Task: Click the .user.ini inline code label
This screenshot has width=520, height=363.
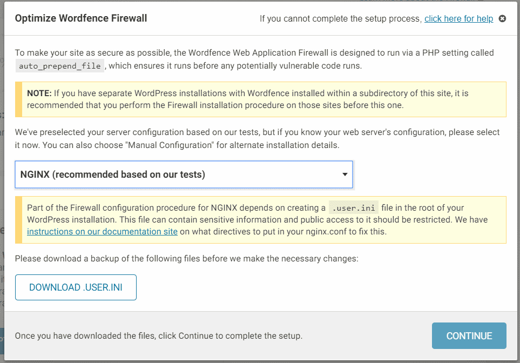Action: click(354, 208)
